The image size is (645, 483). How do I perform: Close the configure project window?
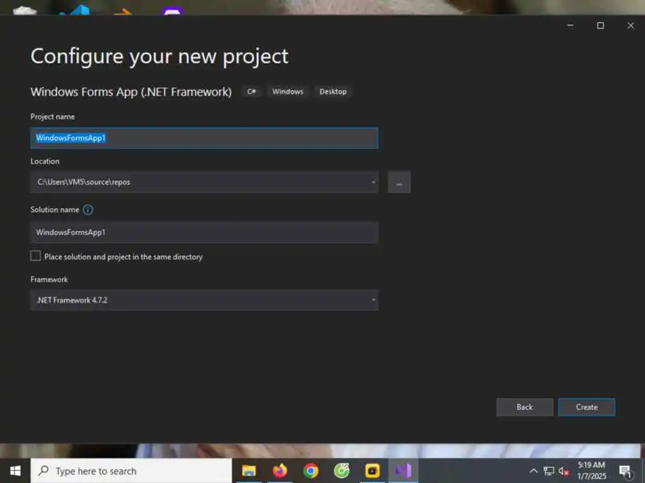[630, 25]
